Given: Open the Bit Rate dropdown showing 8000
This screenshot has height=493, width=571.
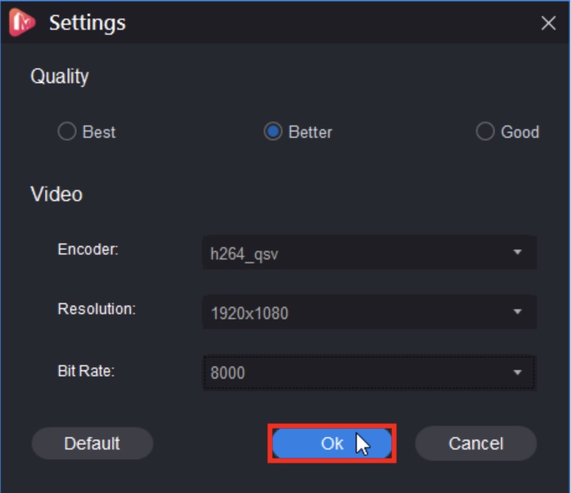Looking at the screenshot, I should coord(369,373).
